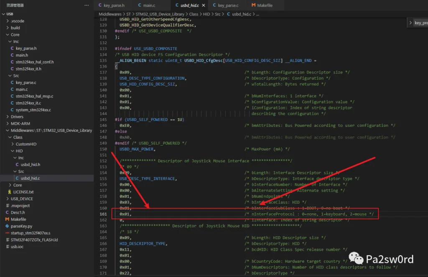Open usb.ioc project file

click(x=17, y=247)
